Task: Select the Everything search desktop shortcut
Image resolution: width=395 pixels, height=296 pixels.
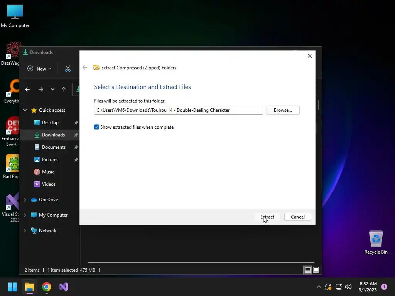Action: point(12,92)
